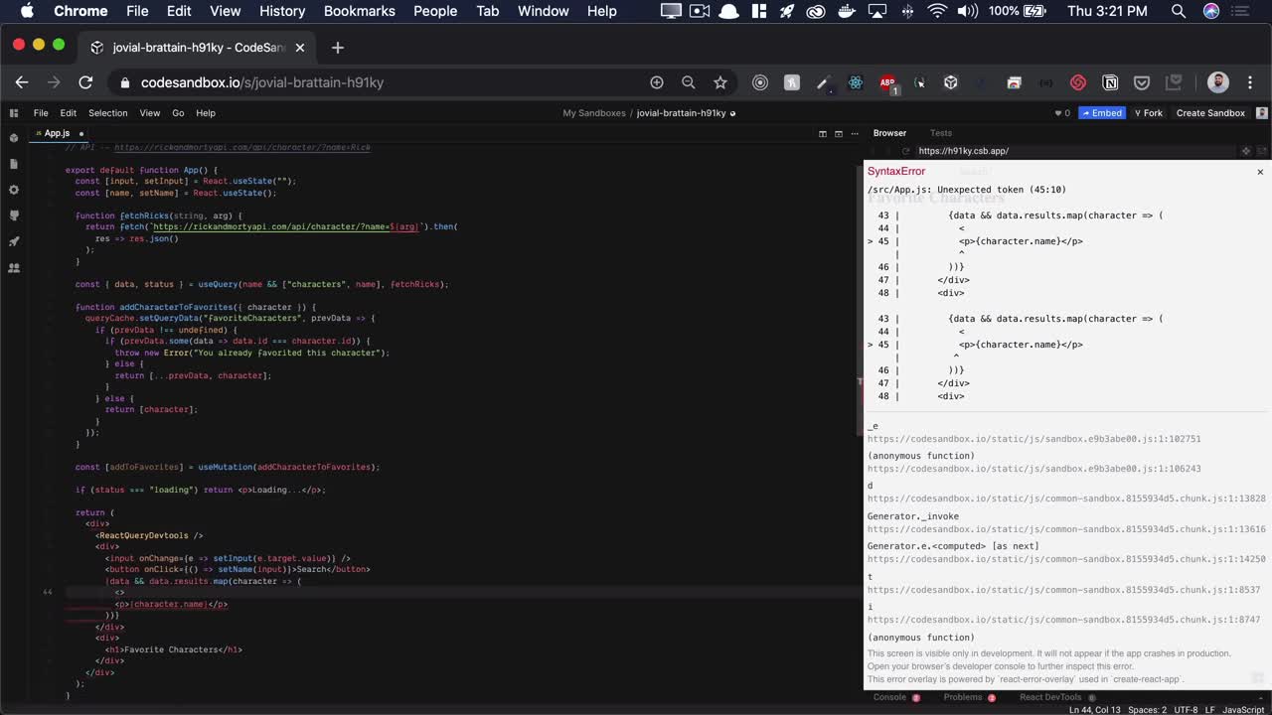Switch to the Tests tab
Image resolution: width=1272 pixels, height=715 pixels.
click(x=940, y=132)
